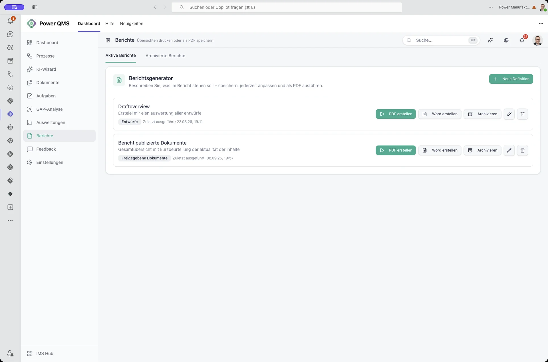The height and width of the screenshot is (362, 548).
Task: Open the calendar icon in left rail
Action: (x=10, y=61)
